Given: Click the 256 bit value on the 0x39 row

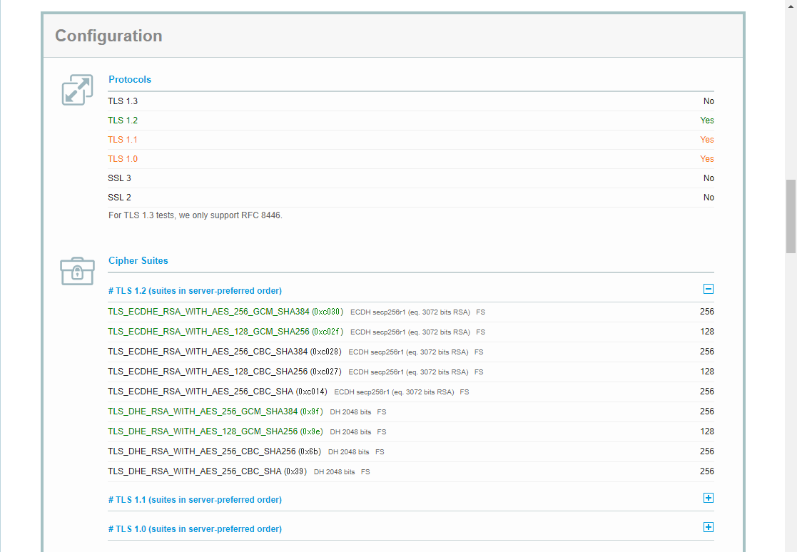Looking at the screenshot, I should [x=707, y=471].
